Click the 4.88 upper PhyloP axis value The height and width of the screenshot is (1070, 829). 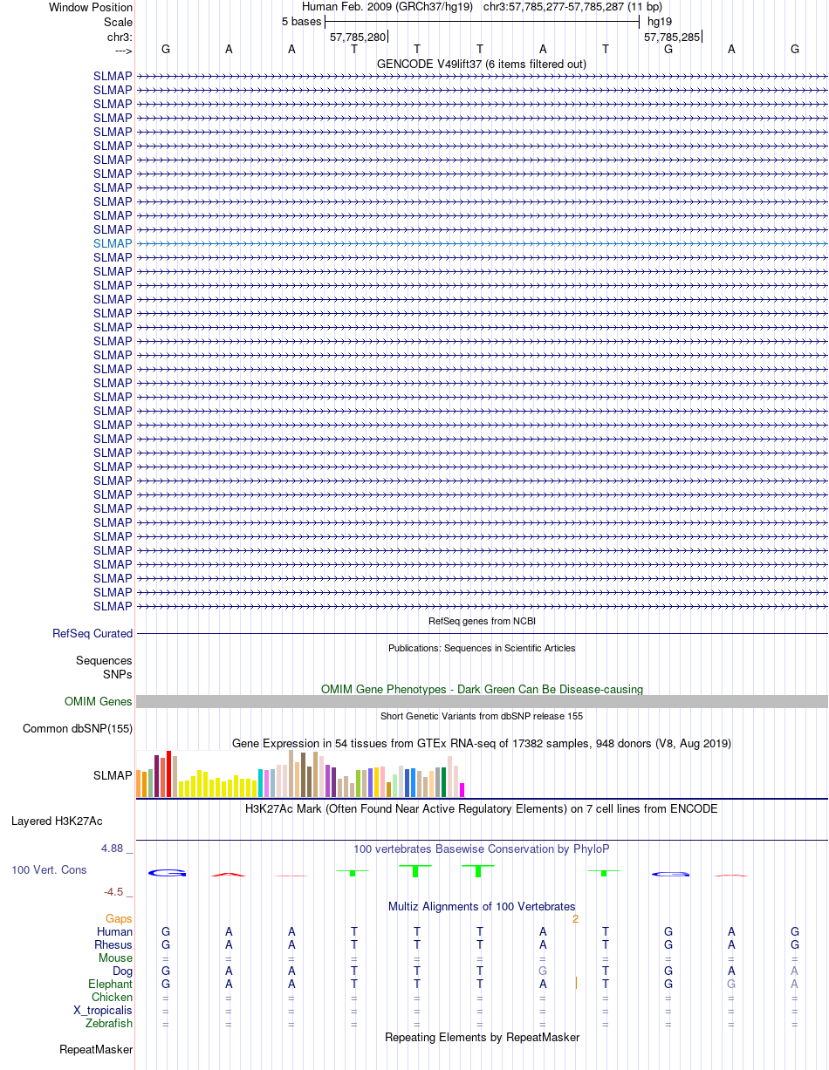pyautogui.click(x=113, y=848)
